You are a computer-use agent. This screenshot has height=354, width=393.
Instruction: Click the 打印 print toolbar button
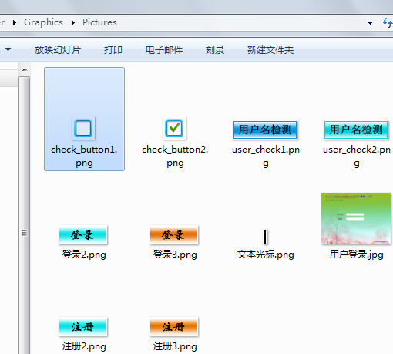tap(113, 50)
